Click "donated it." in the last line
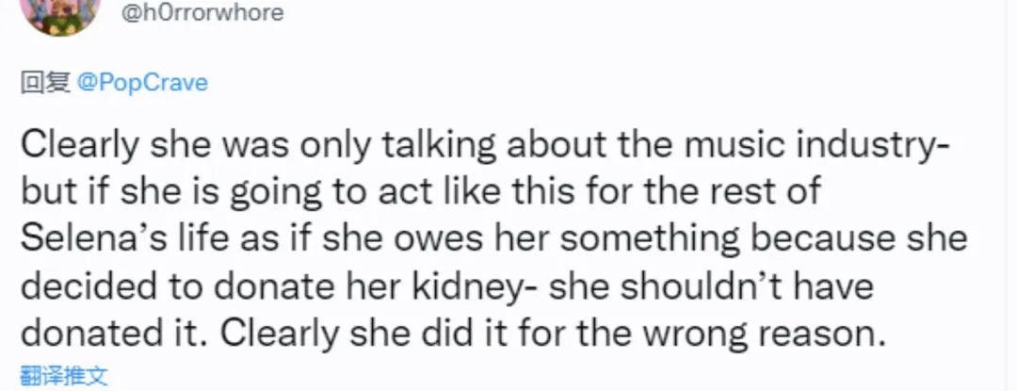The image size is (1017, 391). pyautogui.click(x=115, y=335)
